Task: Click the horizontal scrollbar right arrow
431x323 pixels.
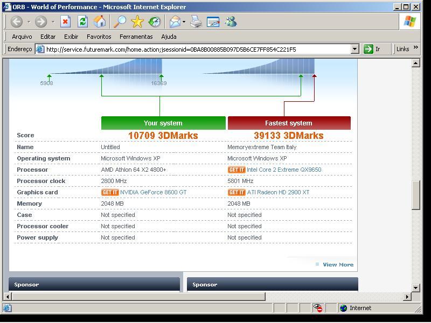Action: pyautogui.click(x=407, y=297)
